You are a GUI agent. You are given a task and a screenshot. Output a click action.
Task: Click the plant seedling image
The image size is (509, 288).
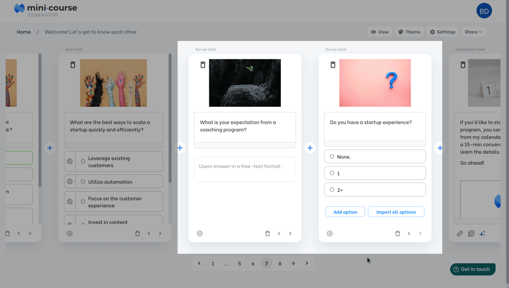(x=245, y=83)
